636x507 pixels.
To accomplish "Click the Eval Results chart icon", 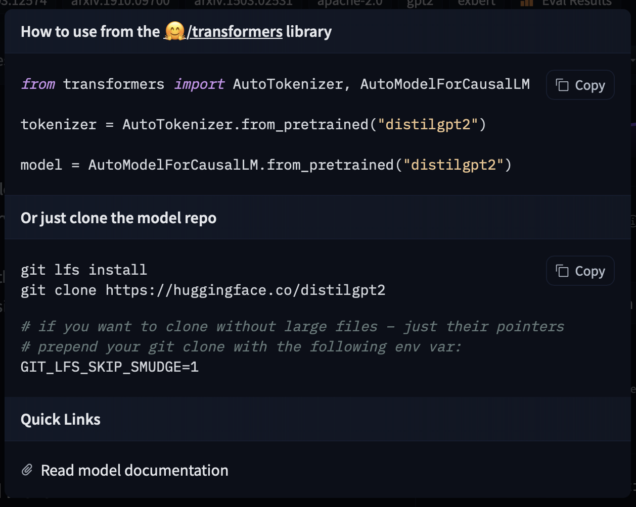I will click(x=527, y=3).
